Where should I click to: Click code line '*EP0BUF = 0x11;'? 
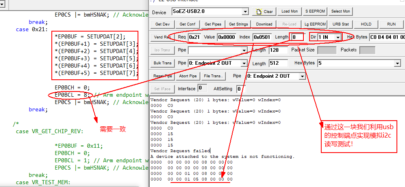79,146
